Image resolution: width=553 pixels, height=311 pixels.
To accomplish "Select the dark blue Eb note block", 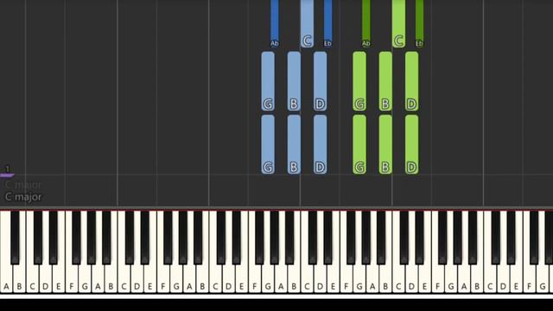I will coord(327,23).
